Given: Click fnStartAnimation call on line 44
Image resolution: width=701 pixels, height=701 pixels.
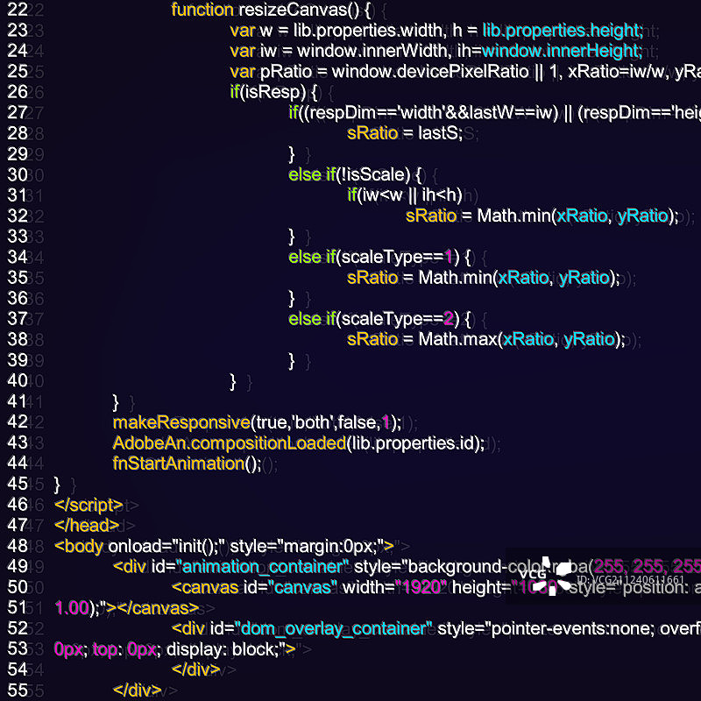Looking at the screenshot, I should (x=178, y=464).
